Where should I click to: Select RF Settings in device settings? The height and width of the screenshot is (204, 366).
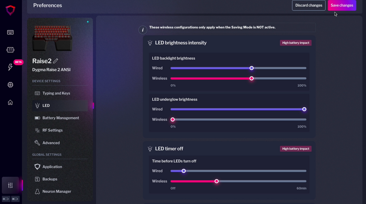click(x=52, y=130)
